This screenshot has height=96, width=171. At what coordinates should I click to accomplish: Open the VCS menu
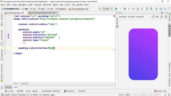point(73,5)
